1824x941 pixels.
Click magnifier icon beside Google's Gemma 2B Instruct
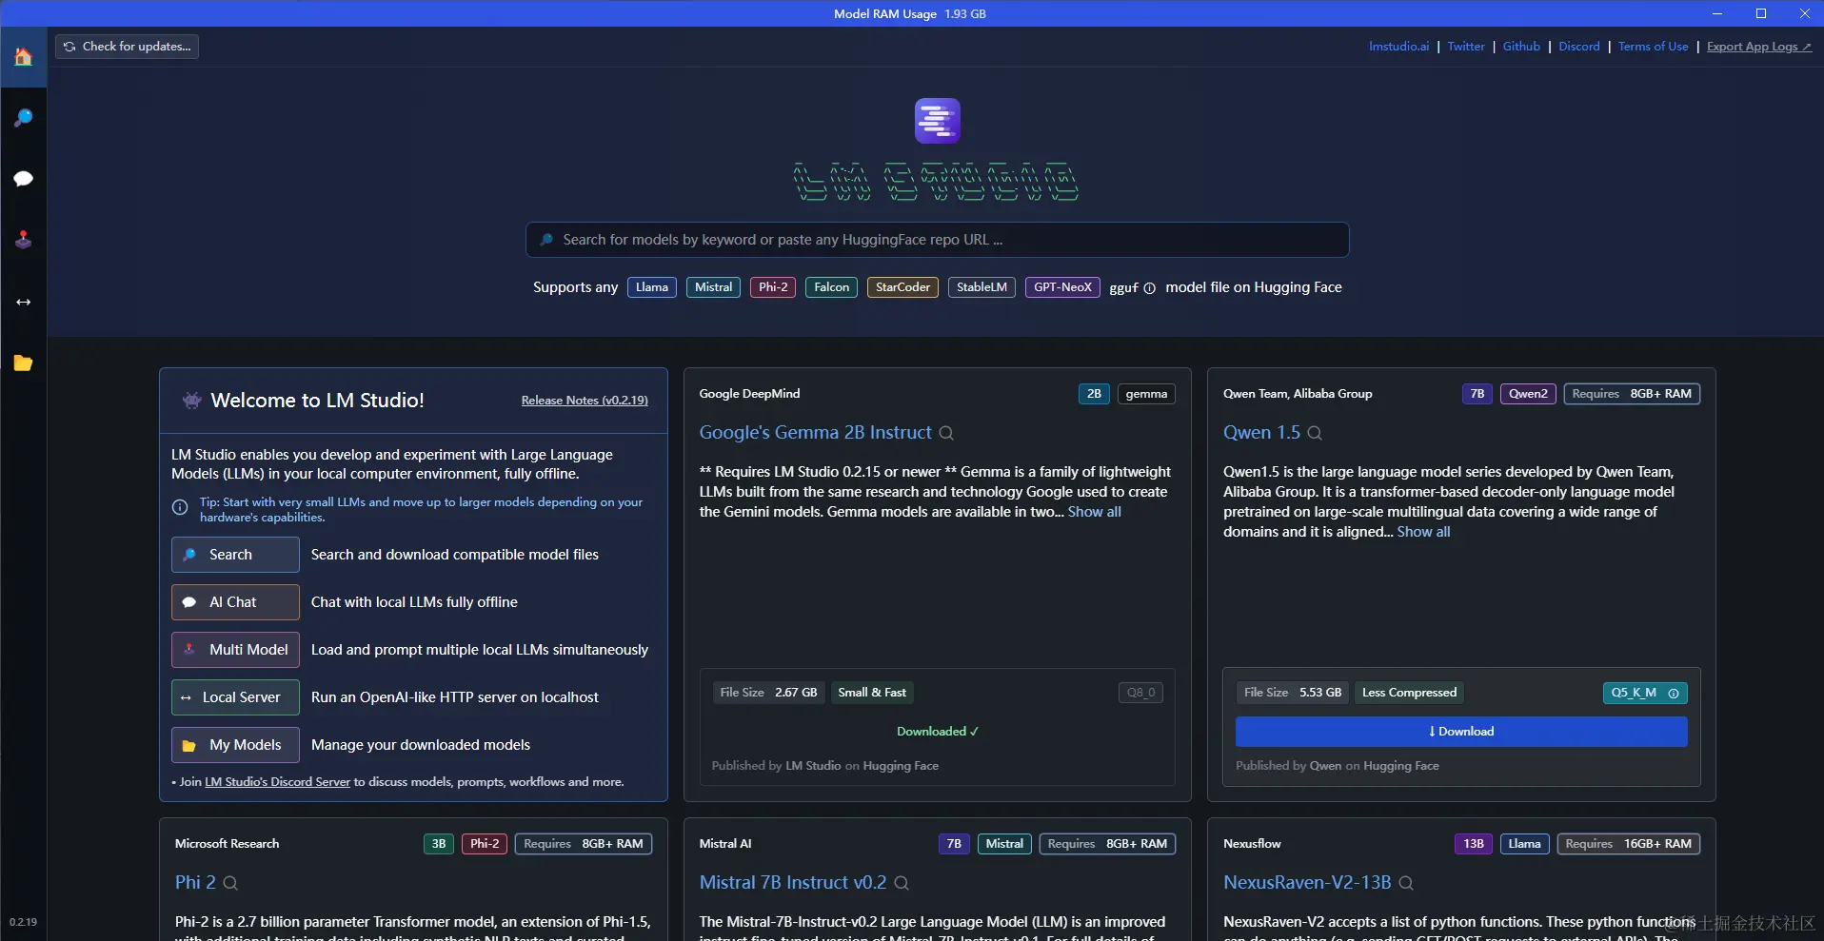[x=946, y=433]
